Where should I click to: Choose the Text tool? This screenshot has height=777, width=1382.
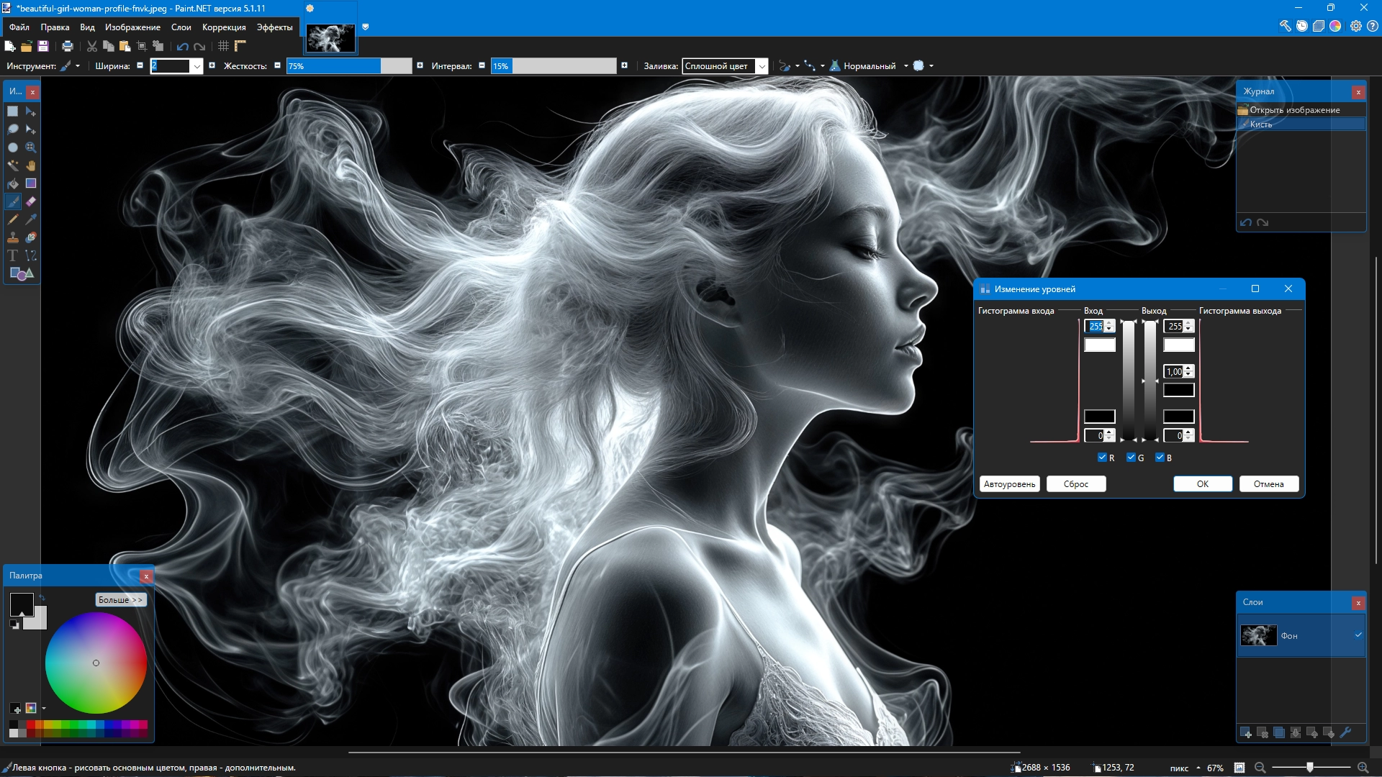coord(13,255)
